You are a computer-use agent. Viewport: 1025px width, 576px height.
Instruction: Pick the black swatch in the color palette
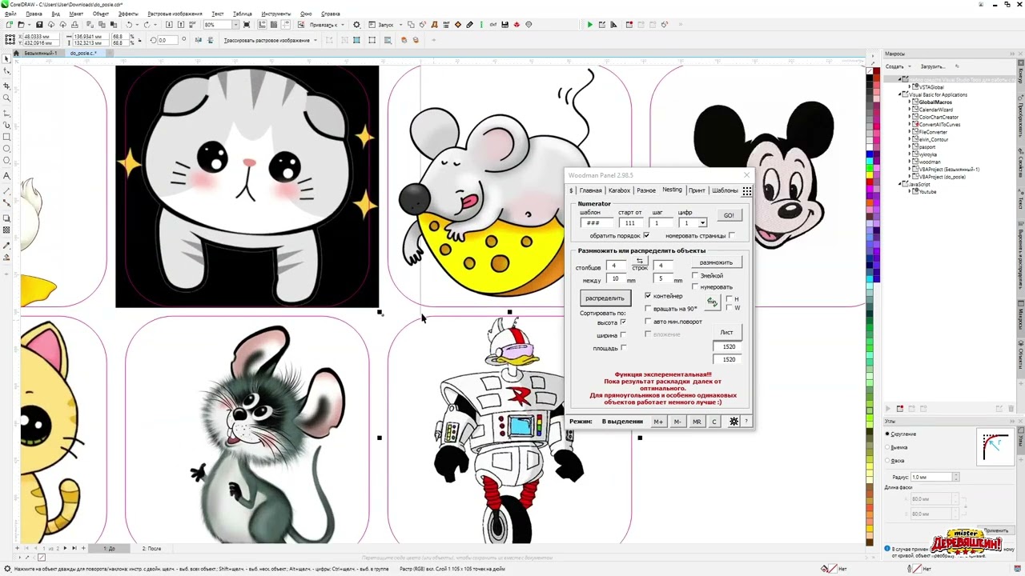click(x=870, y=79)
